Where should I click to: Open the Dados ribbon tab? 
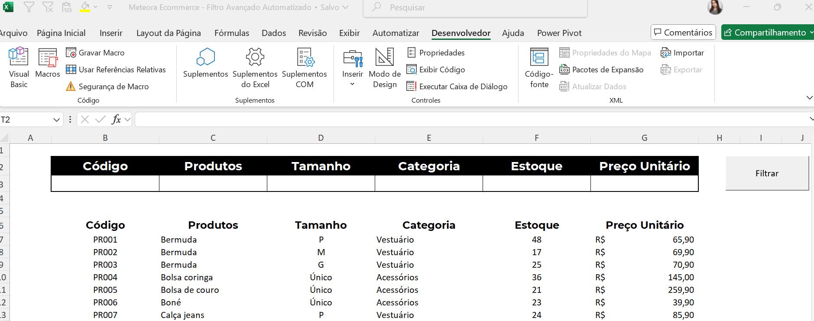[x=274, y=33]
